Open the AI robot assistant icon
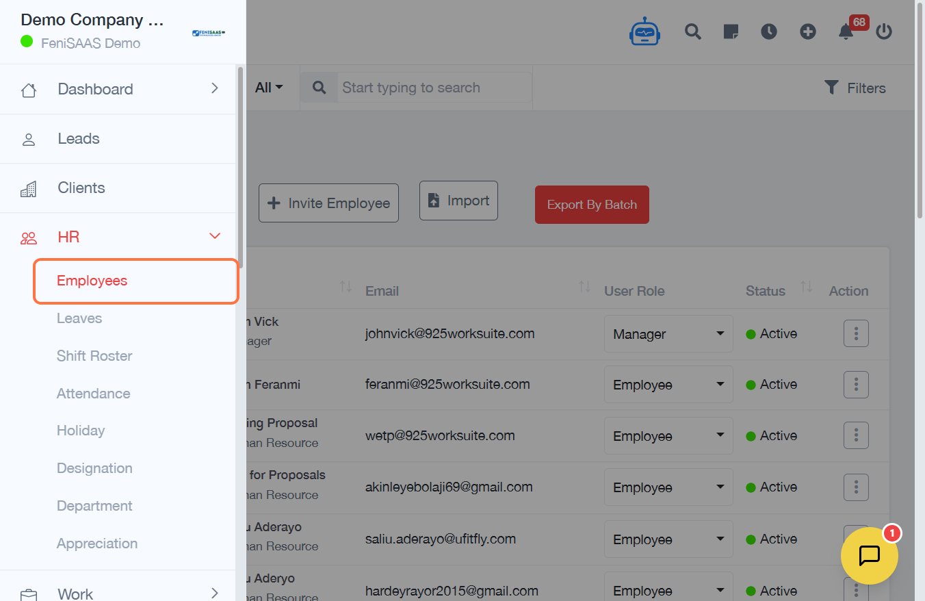 coord(644,31)
